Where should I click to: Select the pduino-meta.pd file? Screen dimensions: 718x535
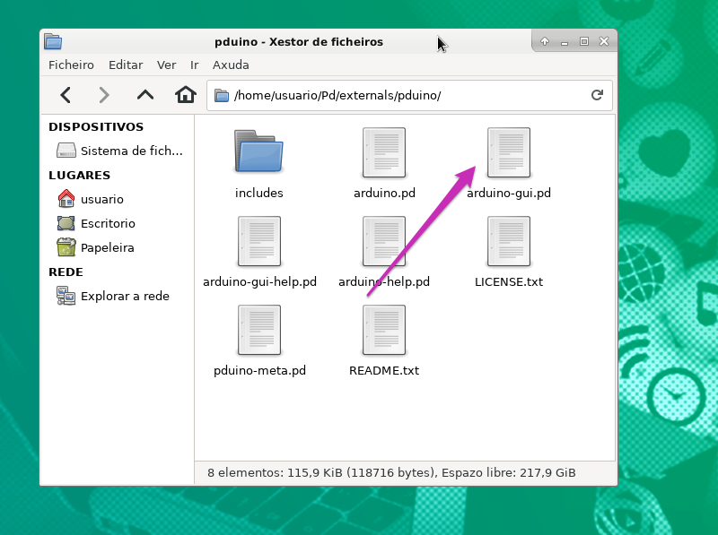pyautogui.click(x=259, y=330)
